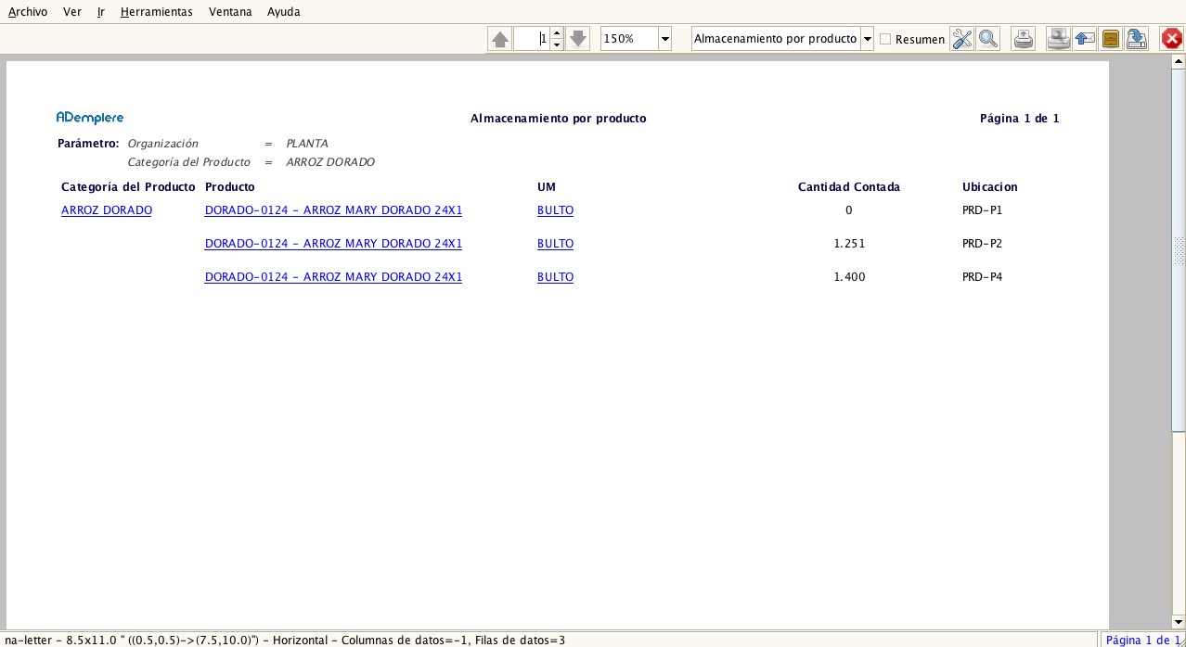Open the Herramientas menu
This screenshot has height=647, width=1186.
point(157,12)
